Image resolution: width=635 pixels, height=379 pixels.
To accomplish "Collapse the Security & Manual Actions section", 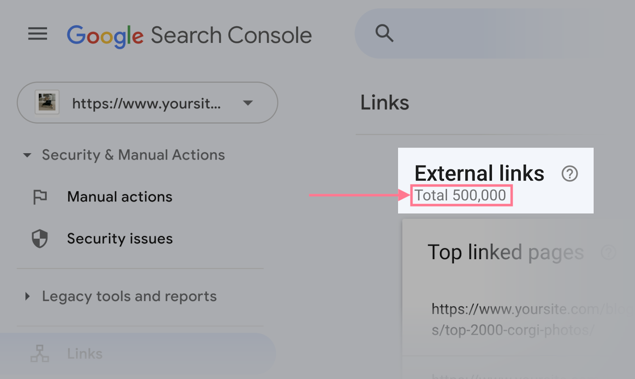I will pos(27,155).
